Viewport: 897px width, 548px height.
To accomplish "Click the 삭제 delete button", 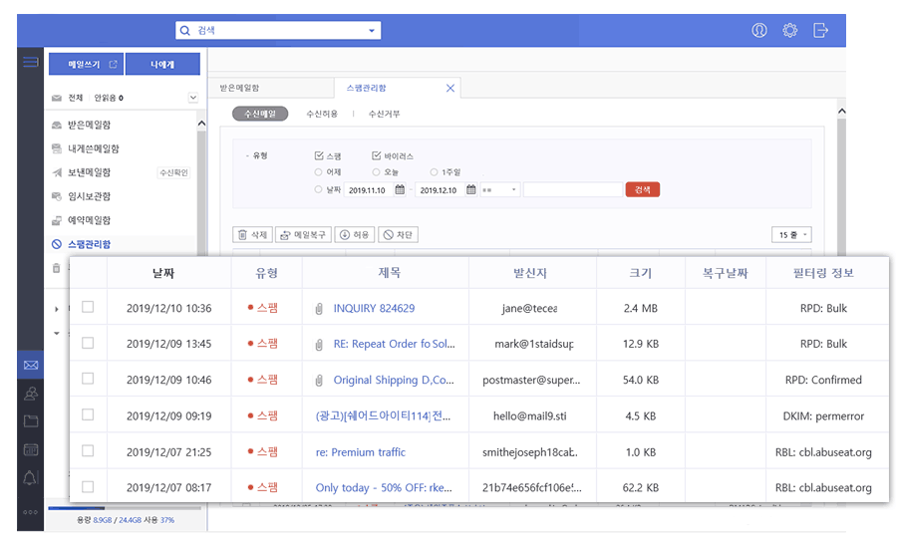I will click(x=252, y=234).
